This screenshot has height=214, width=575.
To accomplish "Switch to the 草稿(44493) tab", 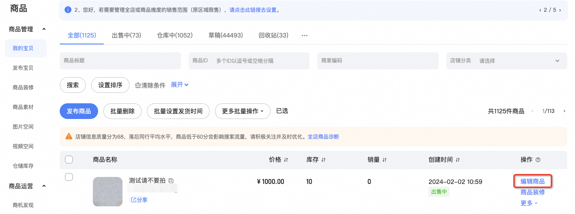I will 226,35.
